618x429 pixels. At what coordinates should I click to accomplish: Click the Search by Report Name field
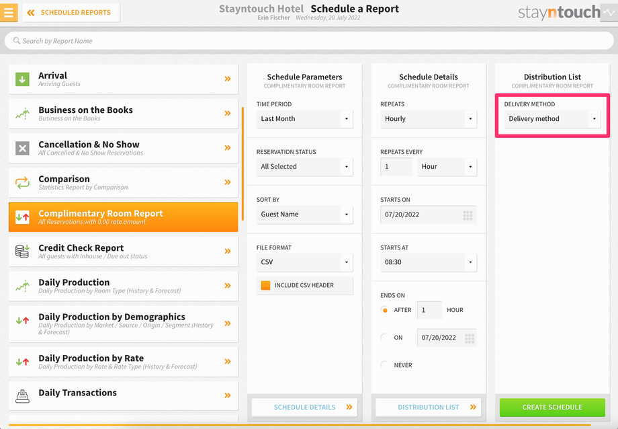tap(309, 40)
